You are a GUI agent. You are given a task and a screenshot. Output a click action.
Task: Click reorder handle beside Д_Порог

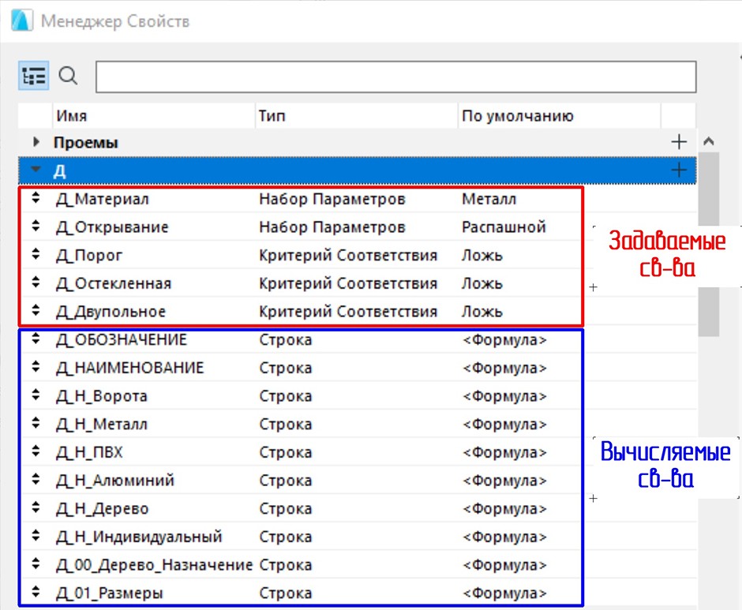point(36,256)
